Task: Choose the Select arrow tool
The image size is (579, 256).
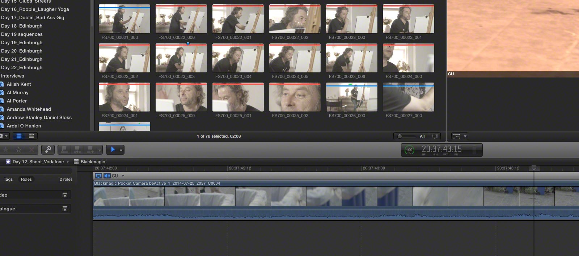Action: 113,150
